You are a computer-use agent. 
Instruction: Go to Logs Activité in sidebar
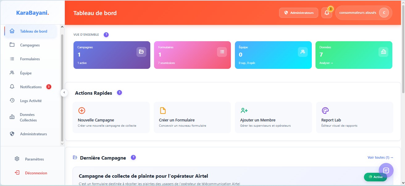[x=31, y=101]
